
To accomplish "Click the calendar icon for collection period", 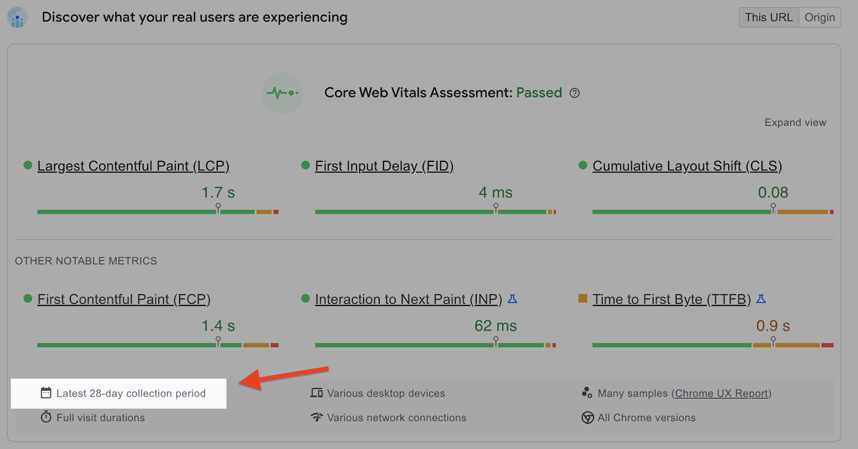I will pos(46,393).
